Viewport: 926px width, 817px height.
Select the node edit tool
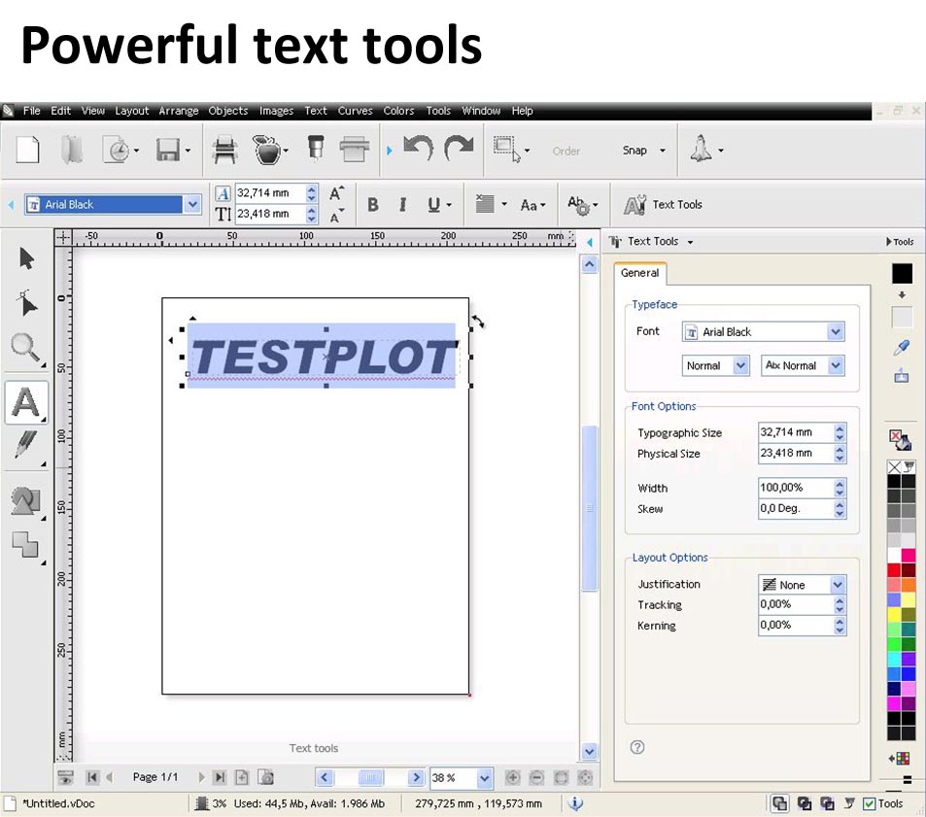[x=26, y=303]
